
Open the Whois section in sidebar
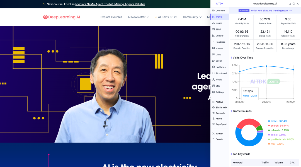point(220,79)
